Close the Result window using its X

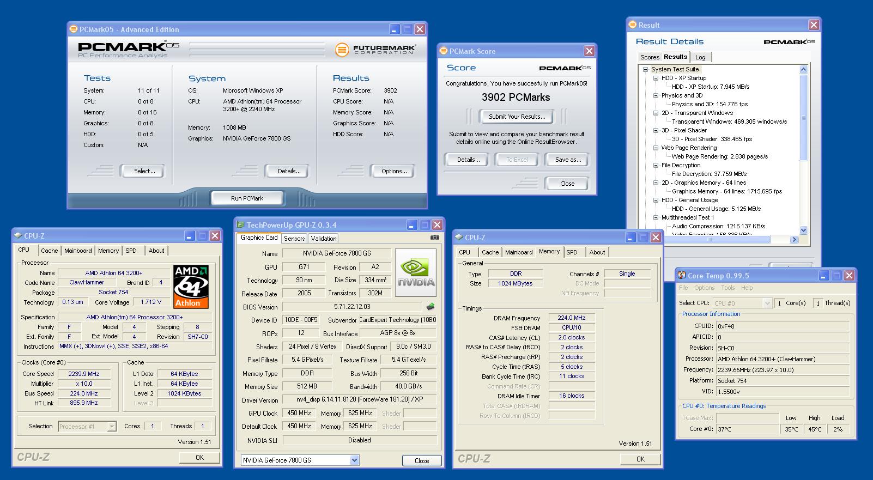pos(814,25)
